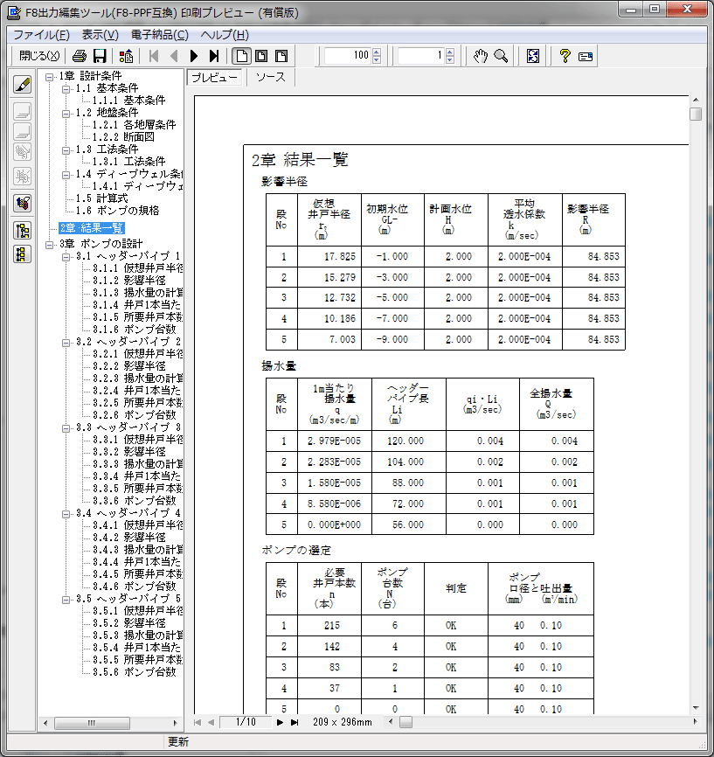The width and height of the screenshot is (714, 757).
Task: Increase the toolbar page number with the up arrow
Action: 450,52
